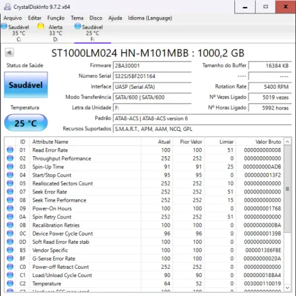This screenshot has width=296, height=296.
Task: Click status dot of Temperature attribute row
Action: (x=10, y=284)
